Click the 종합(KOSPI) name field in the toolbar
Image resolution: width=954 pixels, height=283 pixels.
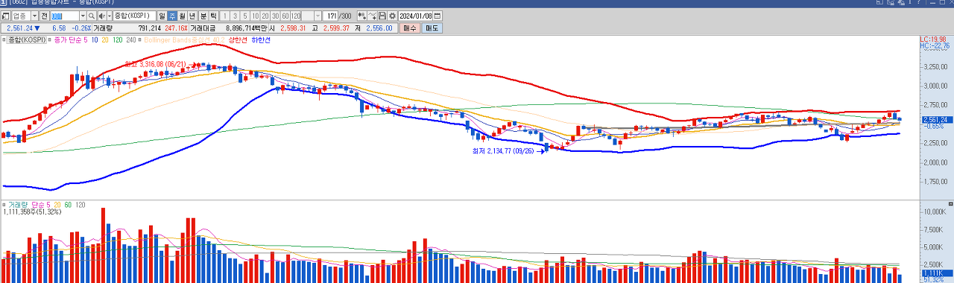point(135,16)
